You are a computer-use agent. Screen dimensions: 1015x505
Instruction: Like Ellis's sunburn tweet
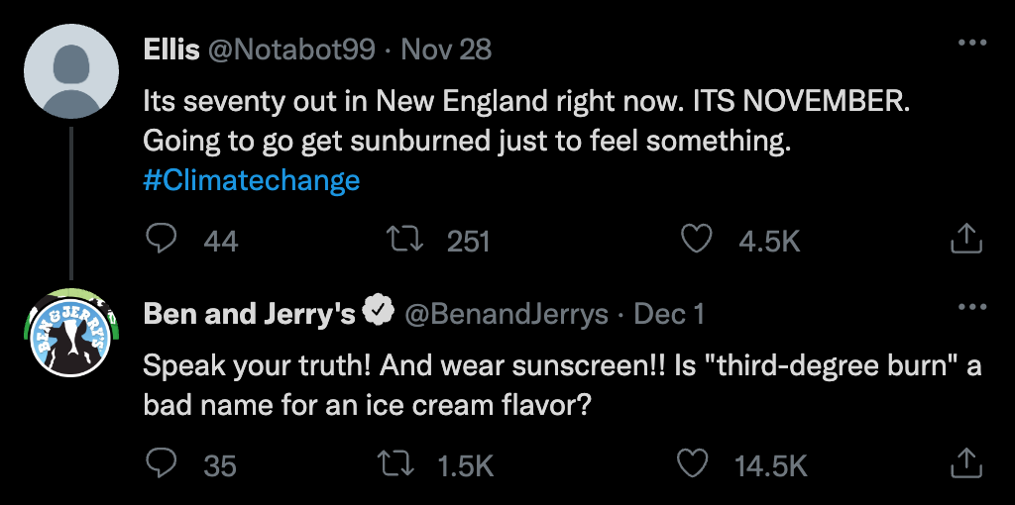point(699,239)
